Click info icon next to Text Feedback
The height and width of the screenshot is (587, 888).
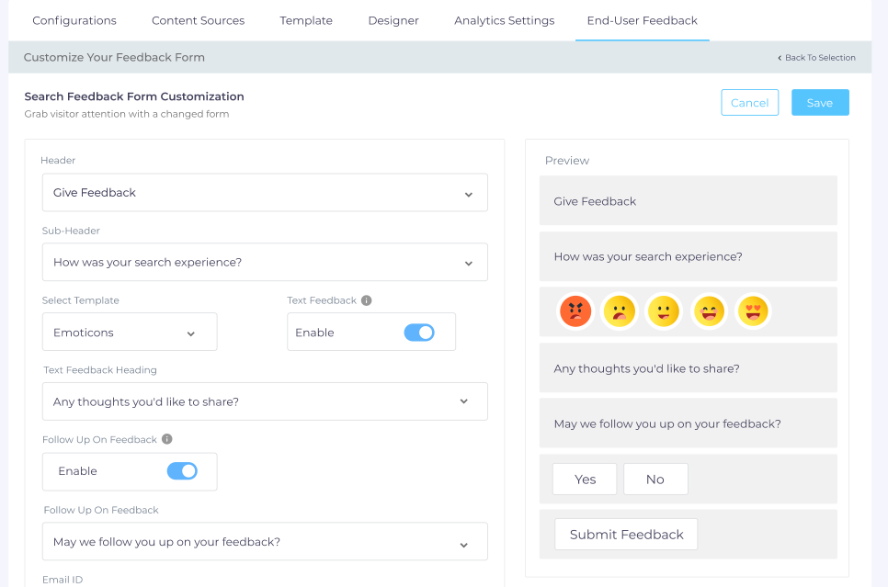(x=366, y=300)
